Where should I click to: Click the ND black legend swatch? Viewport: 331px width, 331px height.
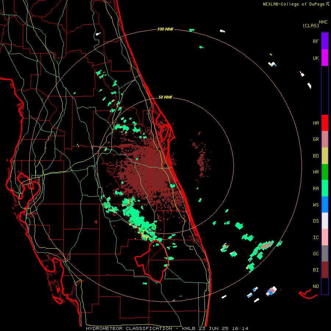(325, 286)
